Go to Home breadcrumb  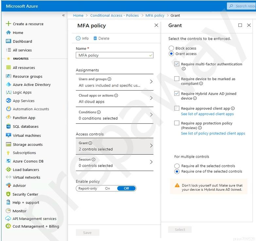pyautogui.click(x=78, y=15)
